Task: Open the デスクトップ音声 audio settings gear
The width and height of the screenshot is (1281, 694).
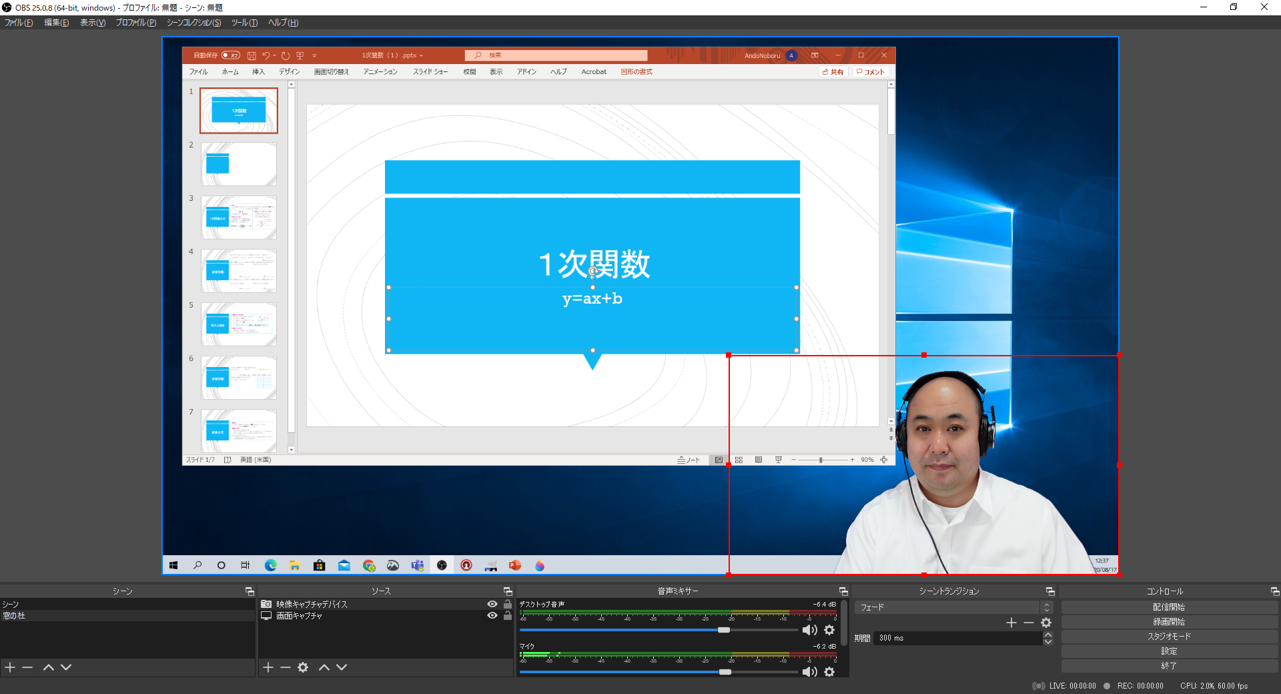Action: [829, 630]
